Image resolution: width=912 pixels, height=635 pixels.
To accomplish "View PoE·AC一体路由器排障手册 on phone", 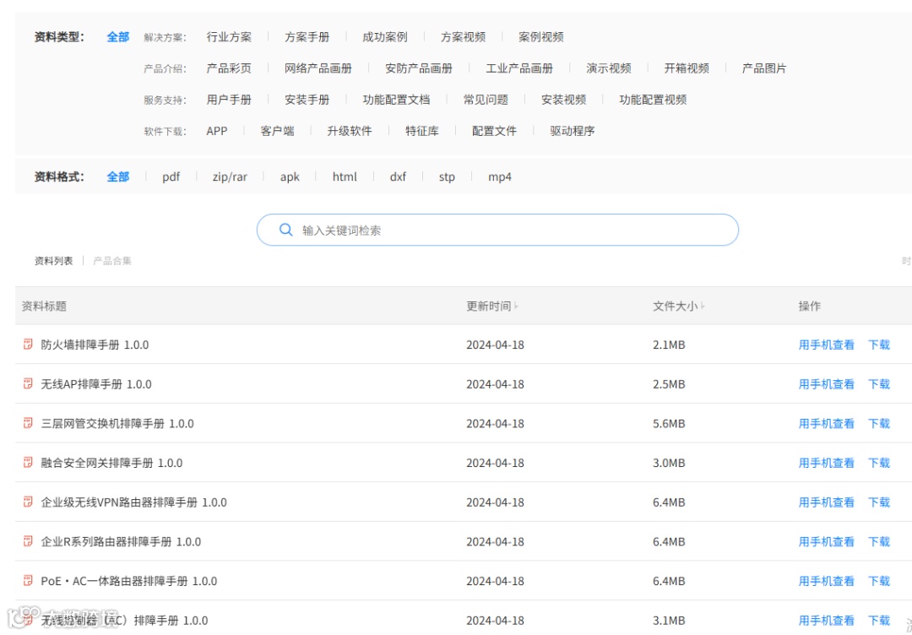I will (827, 581).
